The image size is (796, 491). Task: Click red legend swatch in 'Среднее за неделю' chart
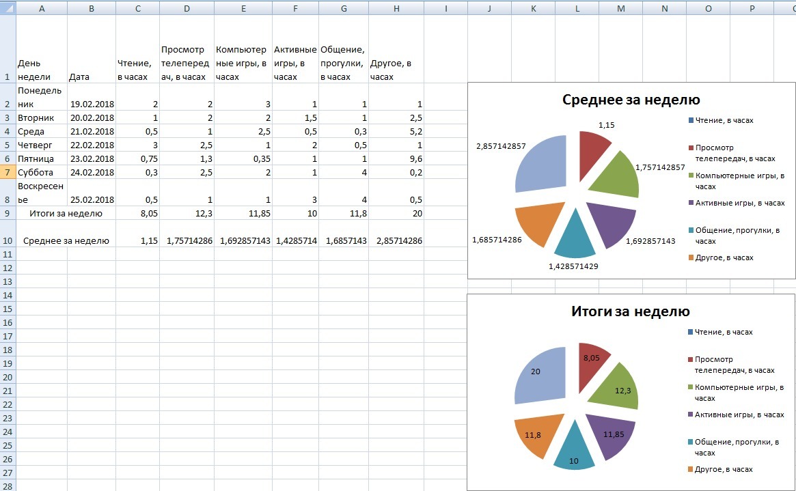(x=691, y=148)
